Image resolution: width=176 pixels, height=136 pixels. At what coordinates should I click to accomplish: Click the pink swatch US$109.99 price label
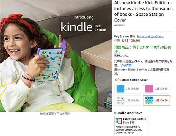point(161,88)
